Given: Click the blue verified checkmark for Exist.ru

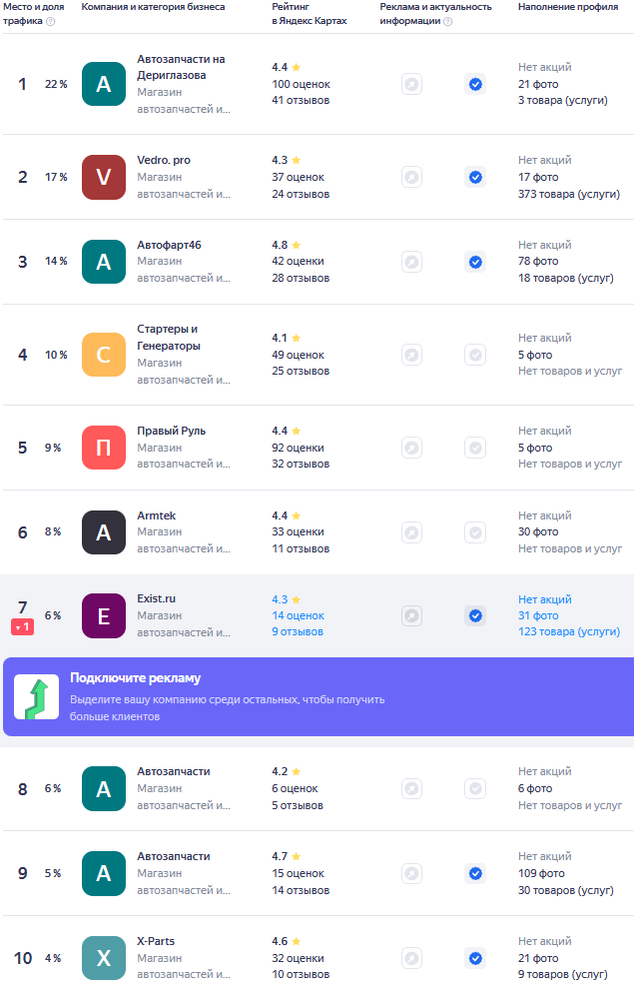Looking at the screenshot, I should 475,616.
